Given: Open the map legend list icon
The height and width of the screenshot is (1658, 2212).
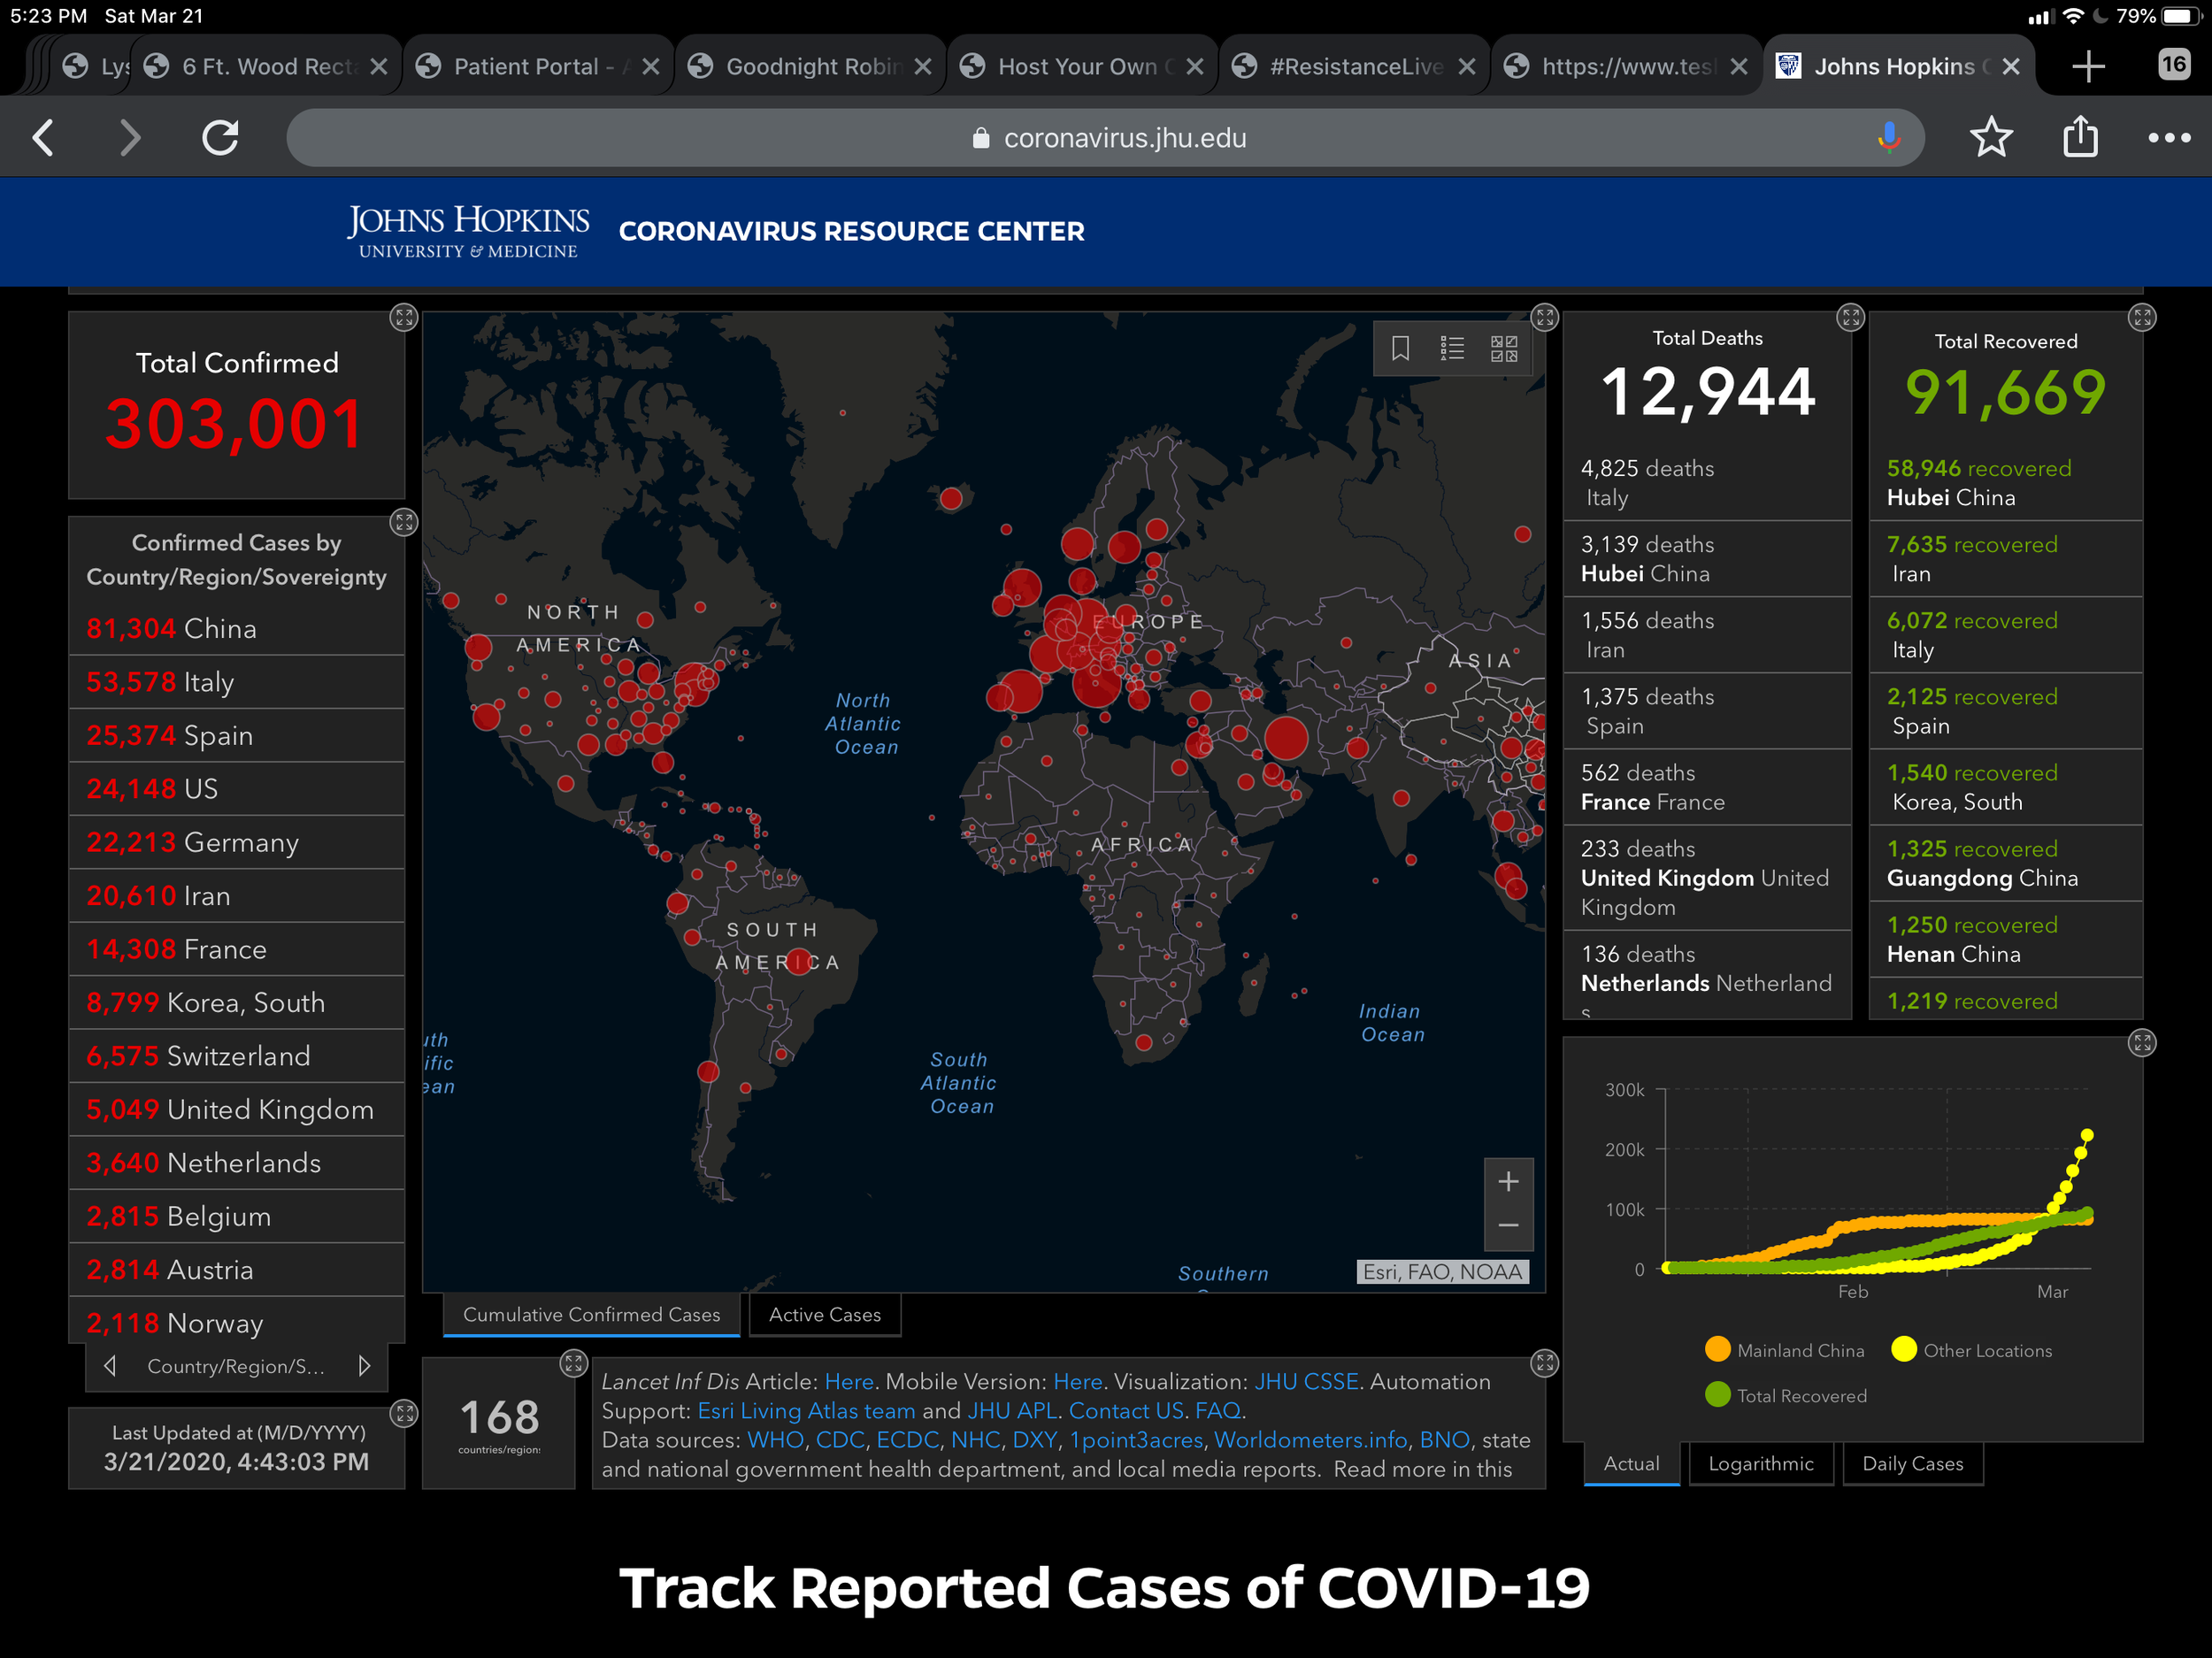Looking at the screenshot, I should (x=1452, y=348).
